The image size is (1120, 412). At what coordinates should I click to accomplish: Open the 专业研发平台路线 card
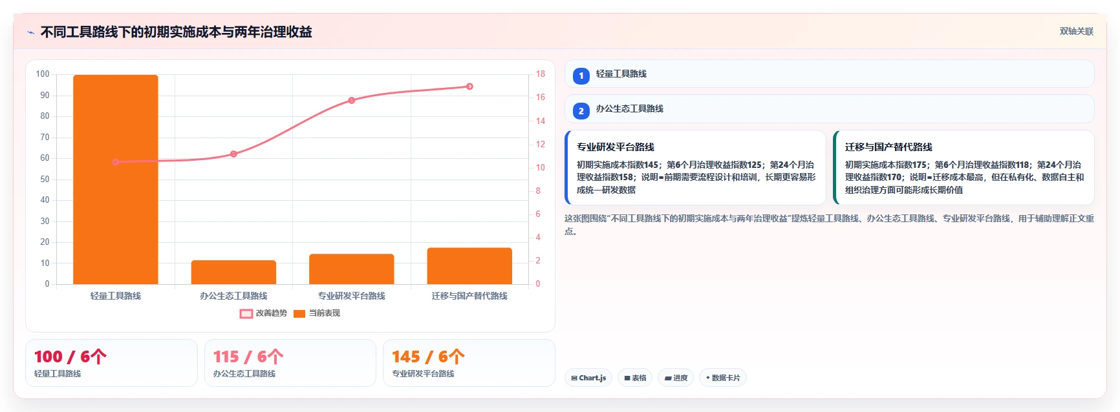pyautogui.click(x=695, y=168)
